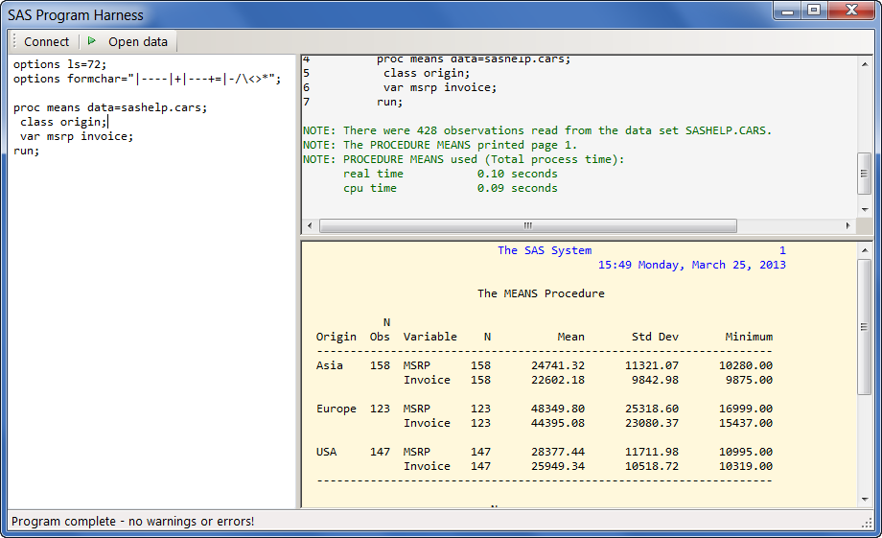This screenshot has width=882, height=538.
Task: Click the output pane scroll-up arrow
Action: pyautogui.click(x=865, y=250)
